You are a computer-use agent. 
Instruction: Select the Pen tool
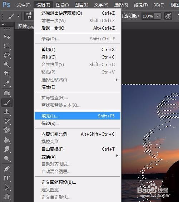(x=7, y=169)
